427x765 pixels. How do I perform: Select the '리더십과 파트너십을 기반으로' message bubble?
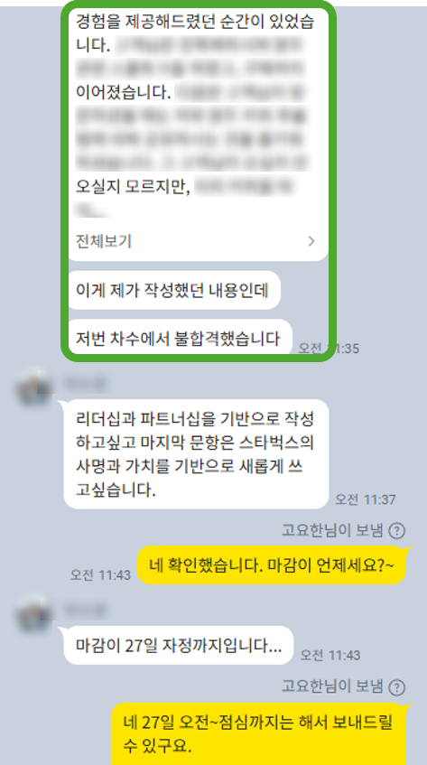[x=197, y=454]
